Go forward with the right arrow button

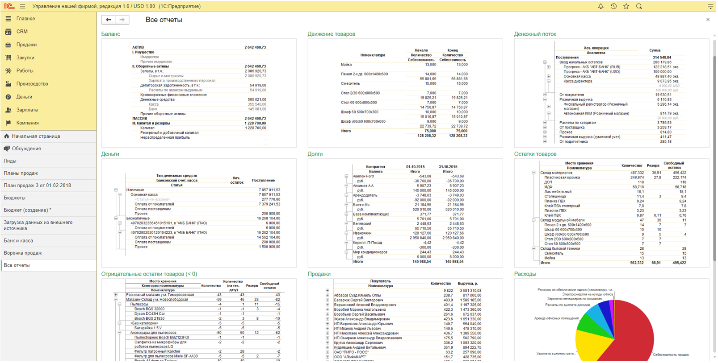coord(122,20)
